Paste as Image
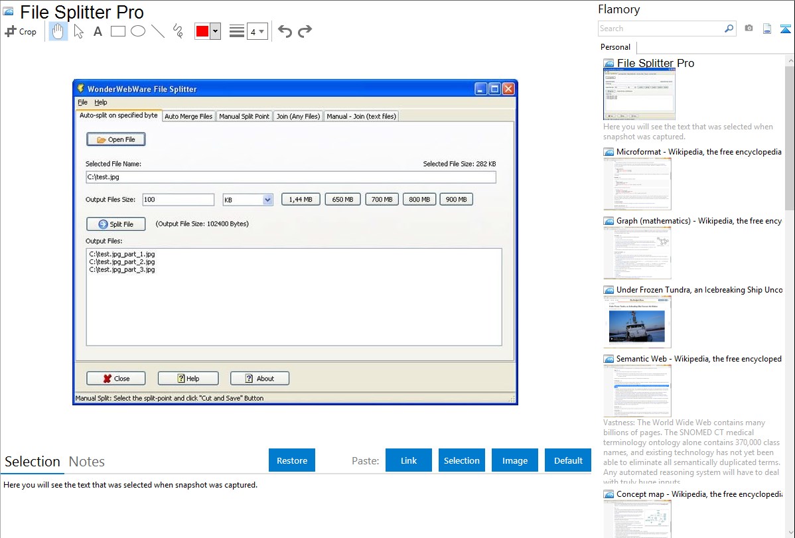 [x=515, y=460]
